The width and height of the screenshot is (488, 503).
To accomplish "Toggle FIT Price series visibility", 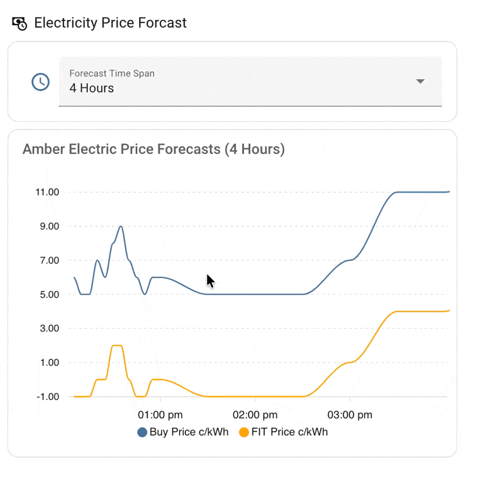I will click(286, 432).
